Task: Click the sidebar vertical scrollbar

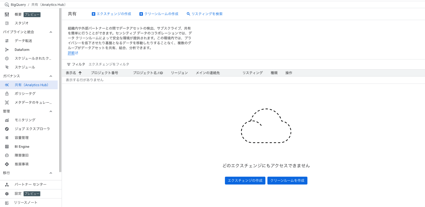Action: pos(60,91)
